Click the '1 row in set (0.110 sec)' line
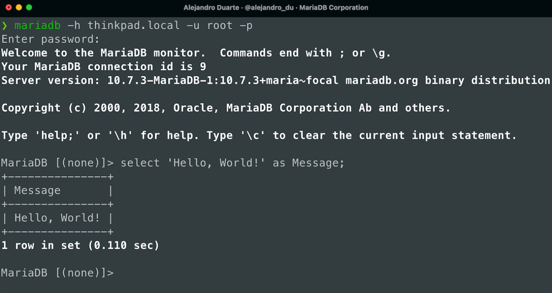The height and width of the screenshot is (293, 552). pos(80,245)
